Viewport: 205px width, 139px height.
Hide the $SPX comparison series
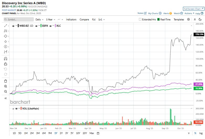coord(36,26)
